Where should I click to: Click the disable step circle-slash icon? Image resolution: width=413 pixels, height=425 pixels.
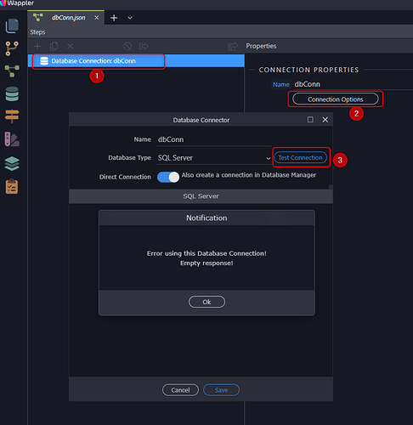127,46
